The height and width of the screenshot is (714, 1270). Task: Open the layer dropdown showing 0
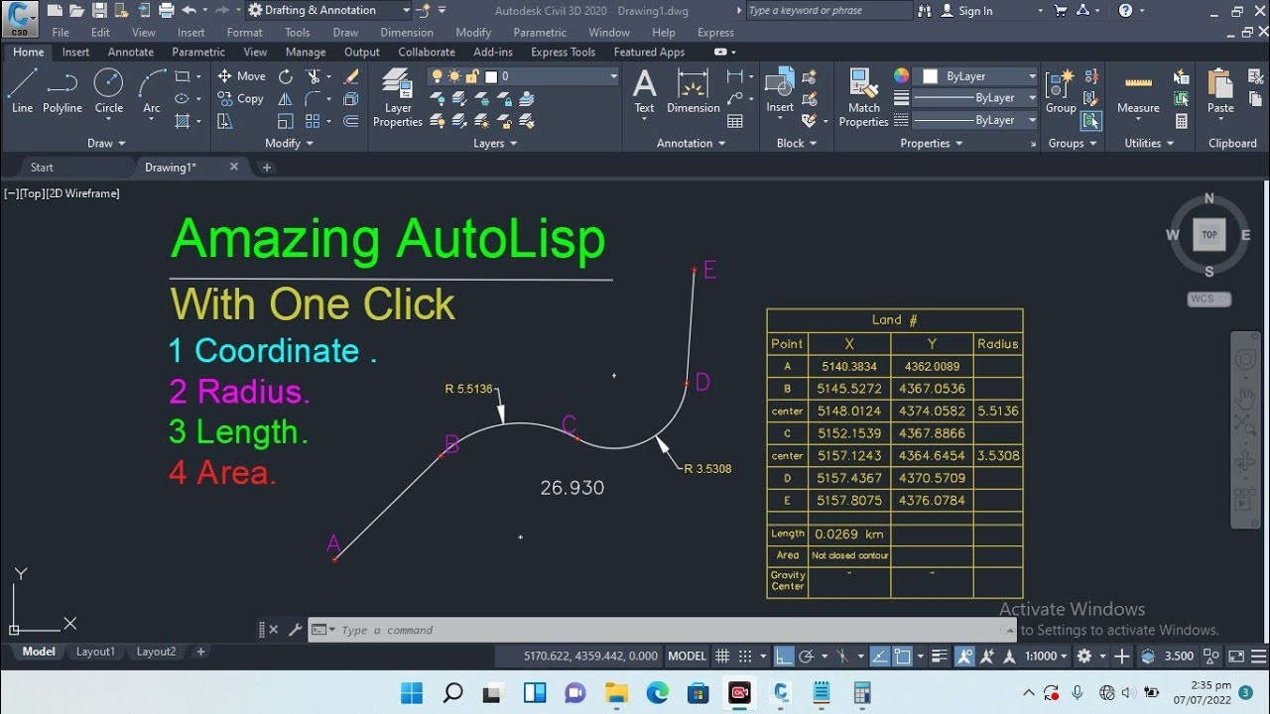point(524,76)
